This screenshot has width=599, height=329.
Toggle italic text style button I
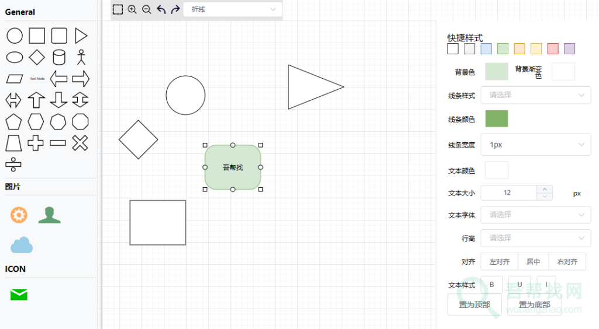[546, 285]
